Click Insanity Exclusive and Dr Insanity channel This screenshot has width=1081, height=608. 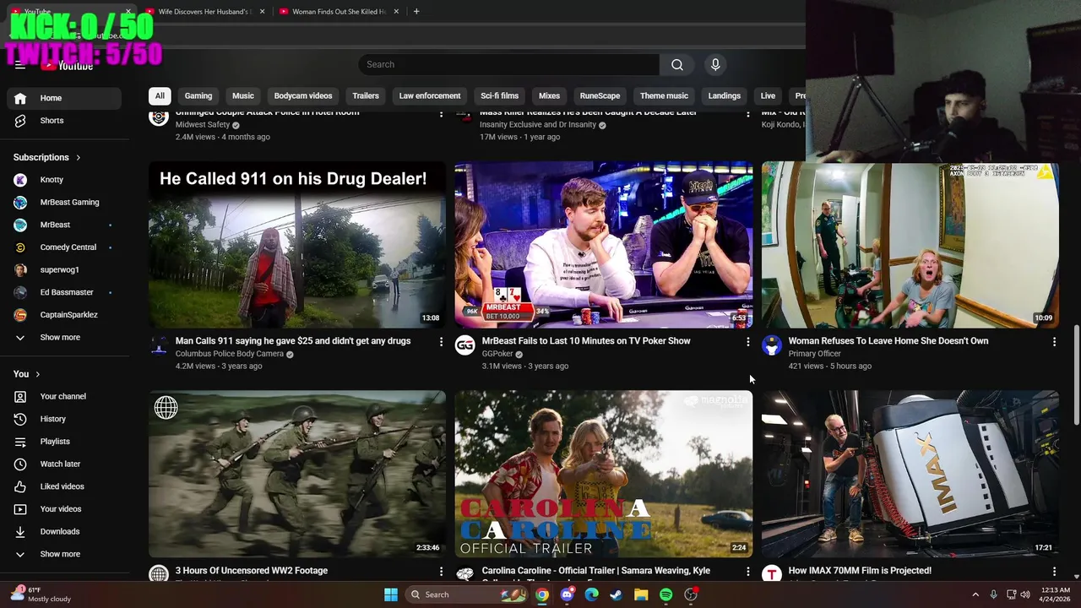click(x=538, y=125)
